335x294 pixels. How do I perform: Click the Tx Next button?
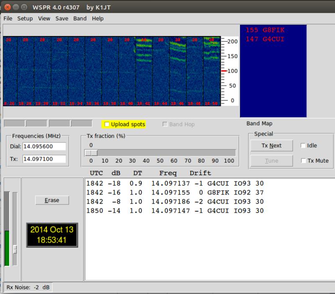click(x=271, y=146)
